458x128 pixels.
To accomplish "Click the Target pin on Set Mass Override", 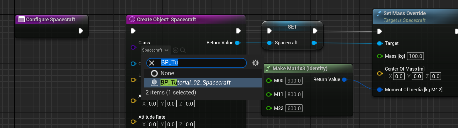I will pos(380,43).
